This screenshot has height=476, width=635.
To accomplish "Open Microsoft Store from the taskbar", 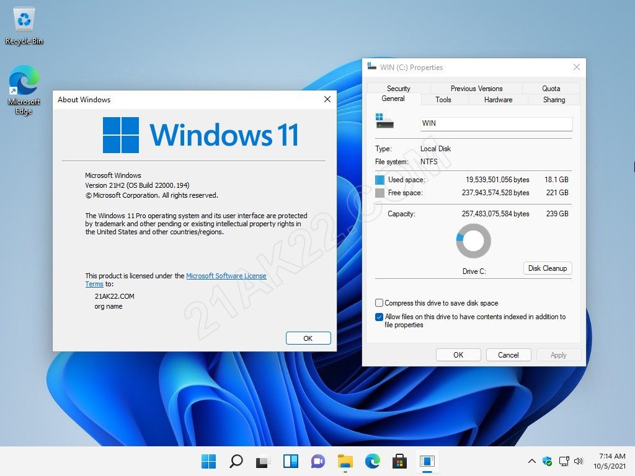I will 400,461.
